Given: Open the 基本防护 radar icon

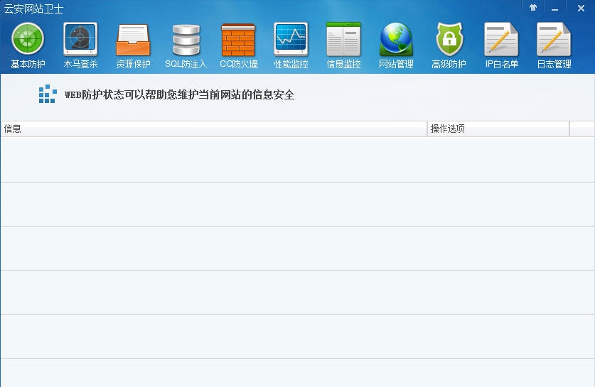Looking at the screenshot, I should [28, 38].
